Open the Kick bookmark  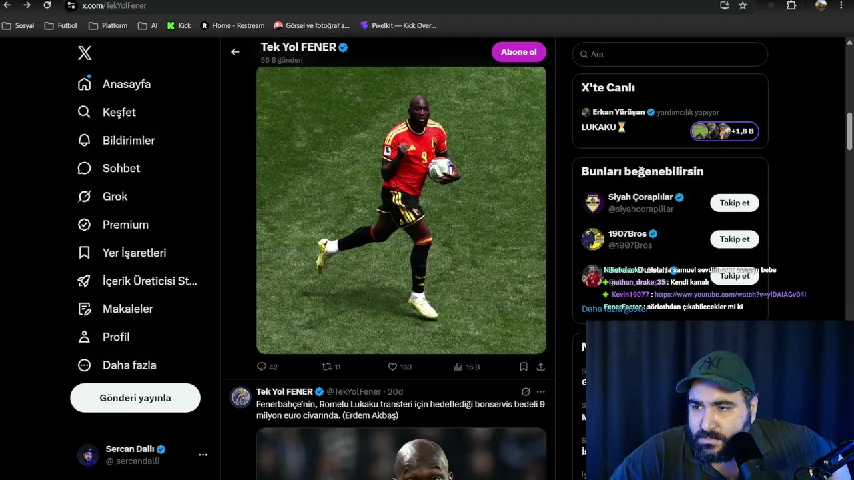tap(179, 26)
